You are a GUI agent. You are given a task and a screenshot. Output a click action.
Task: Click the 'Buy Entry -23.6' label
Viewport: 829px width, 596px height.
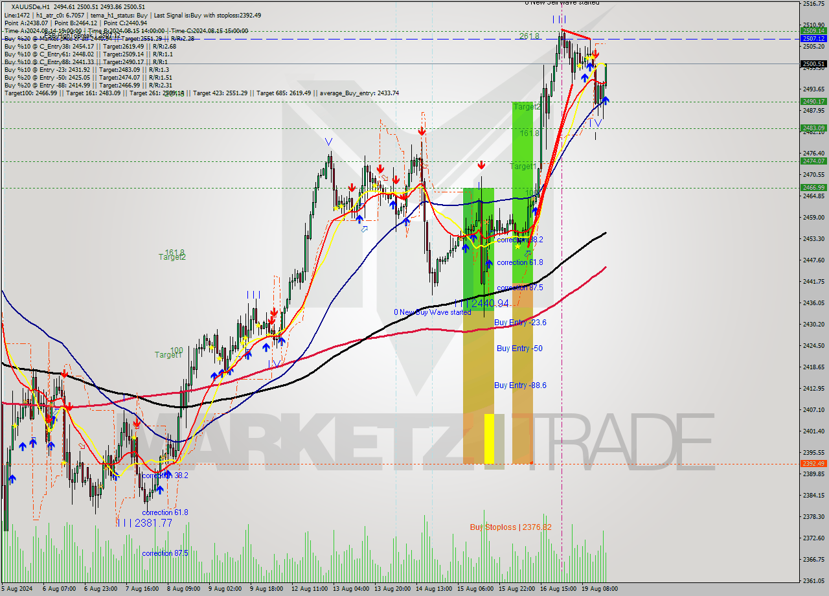point(520,323)
